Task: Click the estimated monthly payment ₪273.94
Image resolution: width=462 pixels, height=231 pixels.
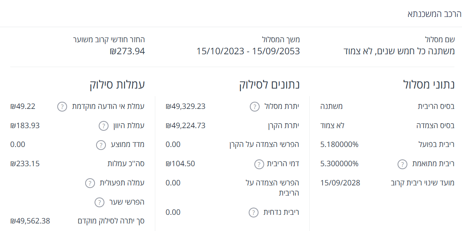Action: pyautogui.click(x=127, y=51)
